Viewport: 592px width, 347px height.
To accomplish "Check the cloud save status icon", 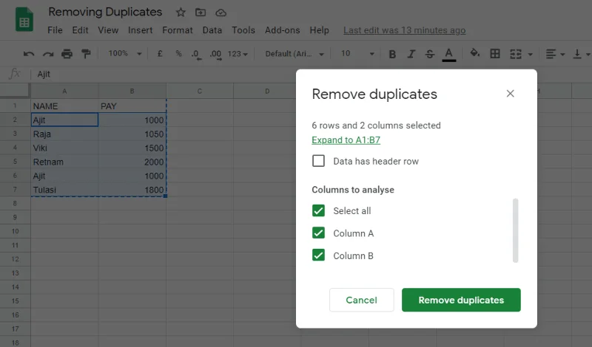I will pos(221,13).
